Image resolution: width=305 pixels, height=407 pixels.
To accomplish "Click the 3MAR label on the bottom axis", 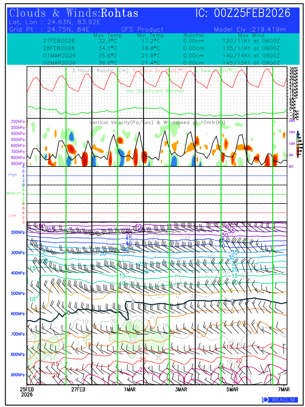I will [181, 389].
